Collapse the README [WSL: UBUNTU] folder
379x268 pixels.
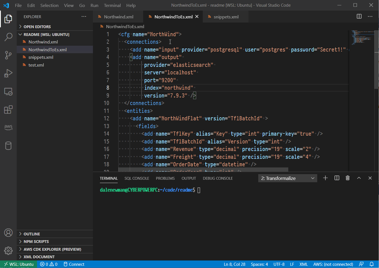(55, 35)
